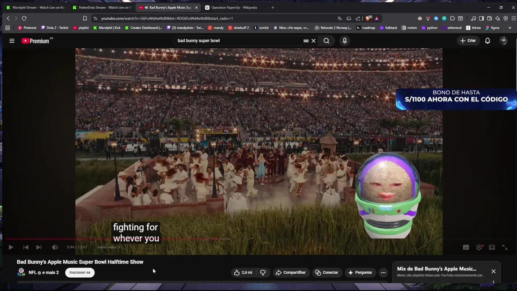This screenshot has height=291, width=517.
Task: Show more bookmarks chevron
Action: (x=510, y=28)
